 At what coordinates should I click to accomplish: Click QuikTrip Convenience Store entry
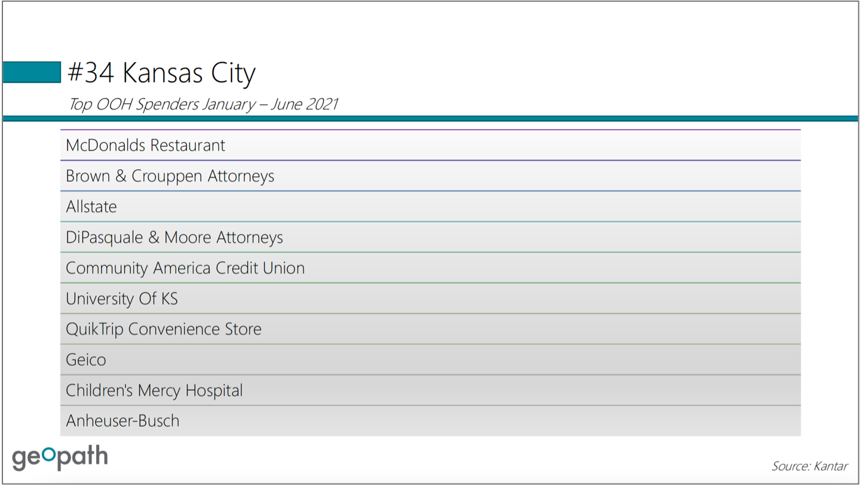[430, 329]
